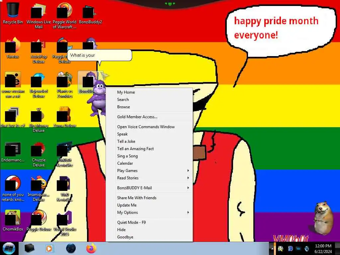Click the blue shield-shaped system tray icon
Image resolution: width=340 pixels, height=255 pixels.
coord(290,249)
